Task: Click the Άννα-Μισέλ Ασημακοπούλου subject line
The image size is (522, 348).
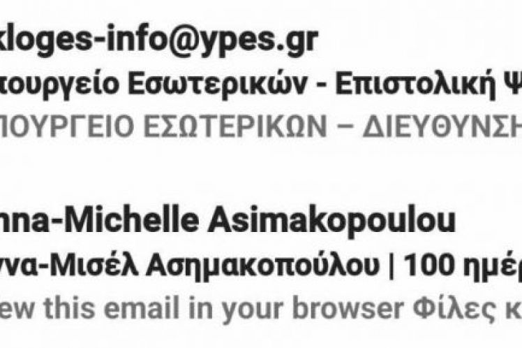Action: tap(261, 267)
